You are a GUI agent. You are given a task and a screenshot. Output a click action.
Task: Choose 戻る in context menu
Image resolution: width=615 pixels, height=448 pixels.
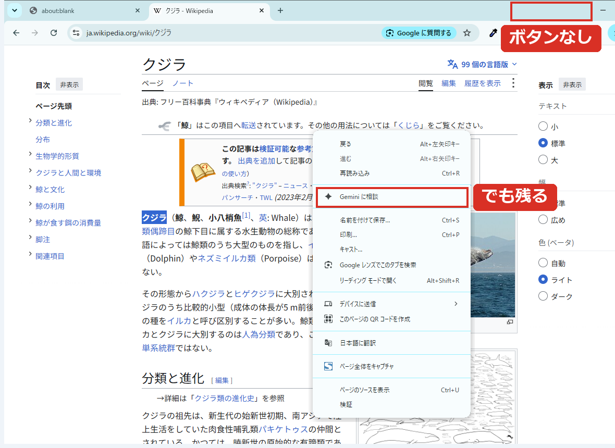click(x=391, y=144)
